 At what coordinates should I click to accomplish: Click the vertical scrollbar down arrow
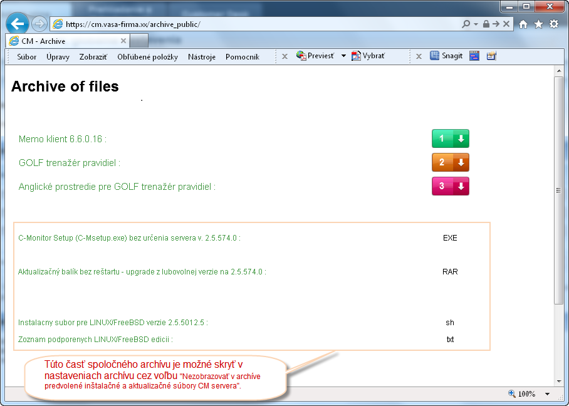tap(559, 382)
